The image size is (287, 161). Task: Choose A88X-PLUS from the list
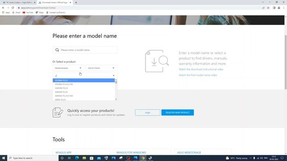tap(84, 99)
